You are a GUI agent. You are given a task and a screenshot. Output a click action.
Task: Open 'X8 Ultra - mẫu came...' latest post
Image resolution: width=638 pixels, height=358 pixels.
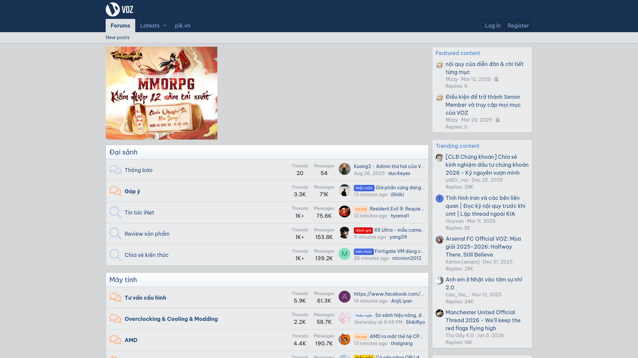(x=399, y=230)
